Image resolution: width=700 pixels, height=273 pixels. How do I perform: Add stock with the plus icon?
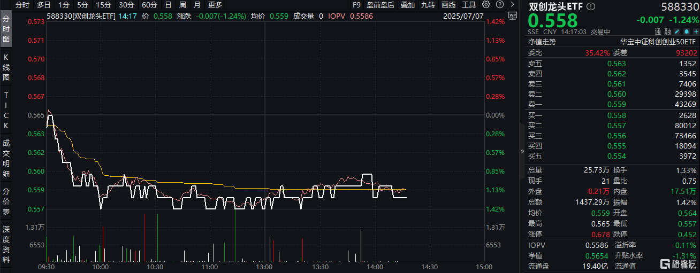[695, 32]
